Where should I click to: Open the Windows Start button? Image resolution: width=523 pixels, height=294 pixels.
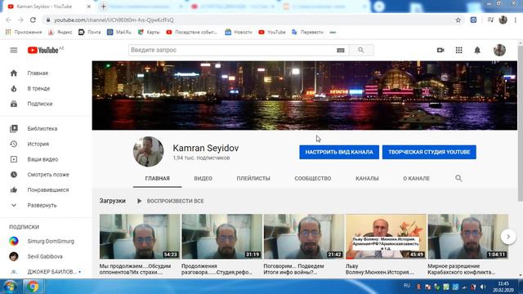coord(10,287)
